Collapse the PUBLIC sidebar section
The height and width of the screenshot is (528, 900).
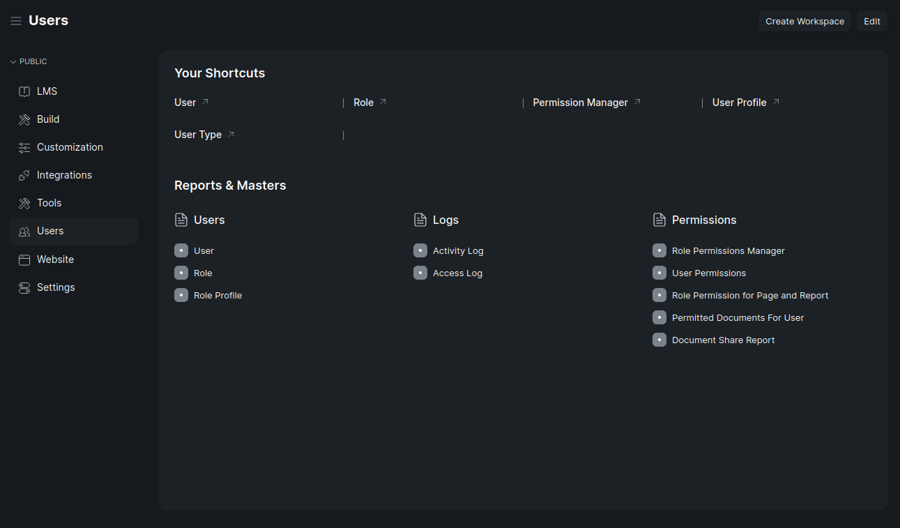(29, 61)
